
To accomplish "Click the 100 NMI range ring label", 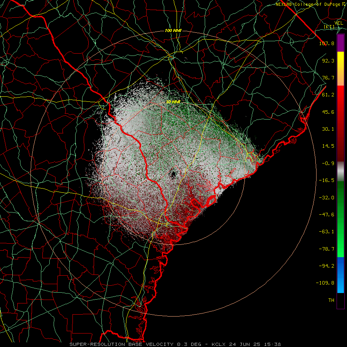I will [173, 30].
